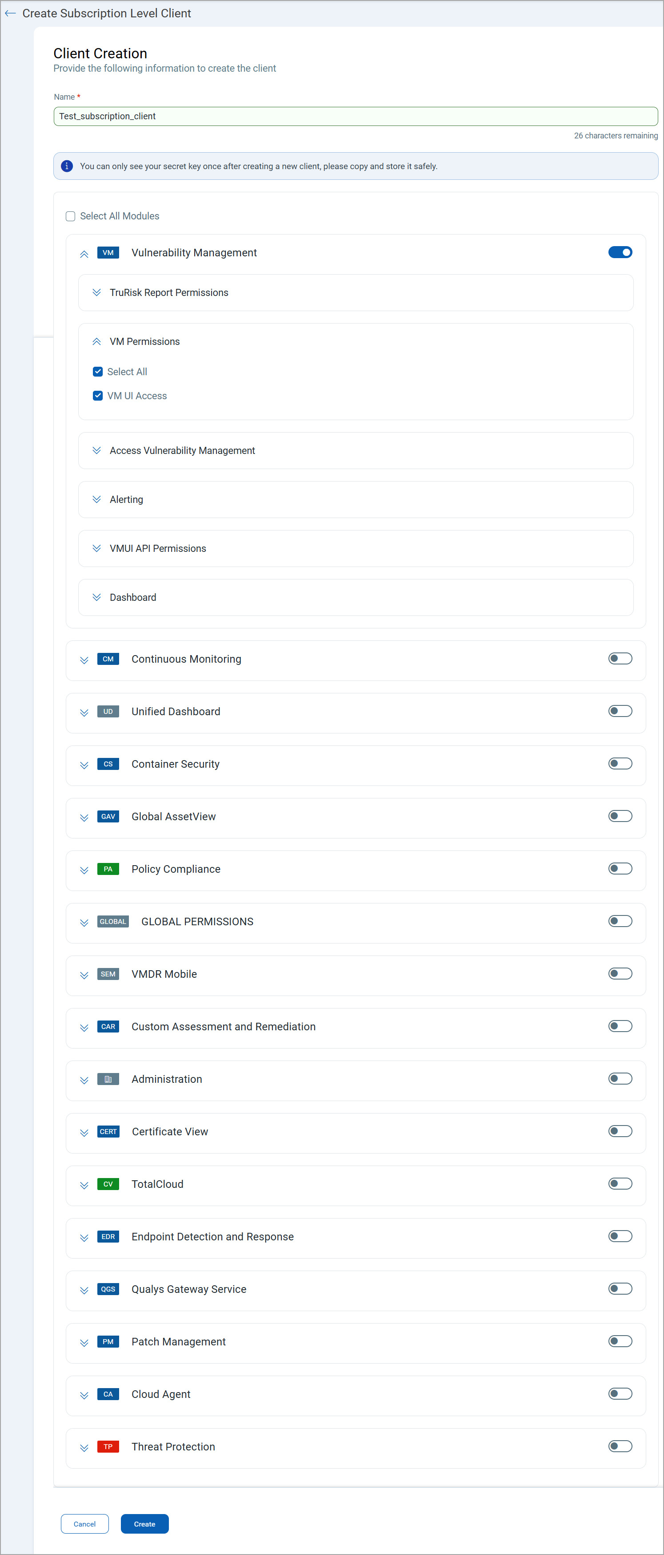Click the Cancel button

pyautogui.click(x=84, y=1523)
